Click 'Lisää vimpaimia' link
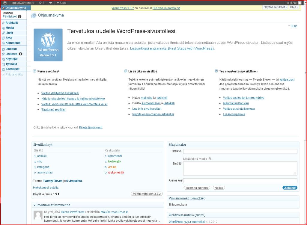The height and width of the screenshot is (225, 307). pyautogui.click(x=234, y=114)
